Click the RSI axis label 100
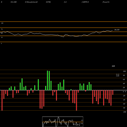The height and width of the screenshot is (127, 127). pyautogui.click(x=2, y=23)
